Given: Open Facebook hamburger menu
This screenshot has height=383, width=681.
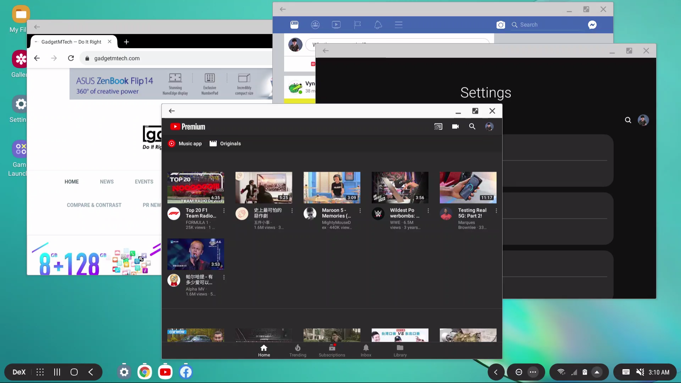Looking at the screenshot, I should 399,25.
